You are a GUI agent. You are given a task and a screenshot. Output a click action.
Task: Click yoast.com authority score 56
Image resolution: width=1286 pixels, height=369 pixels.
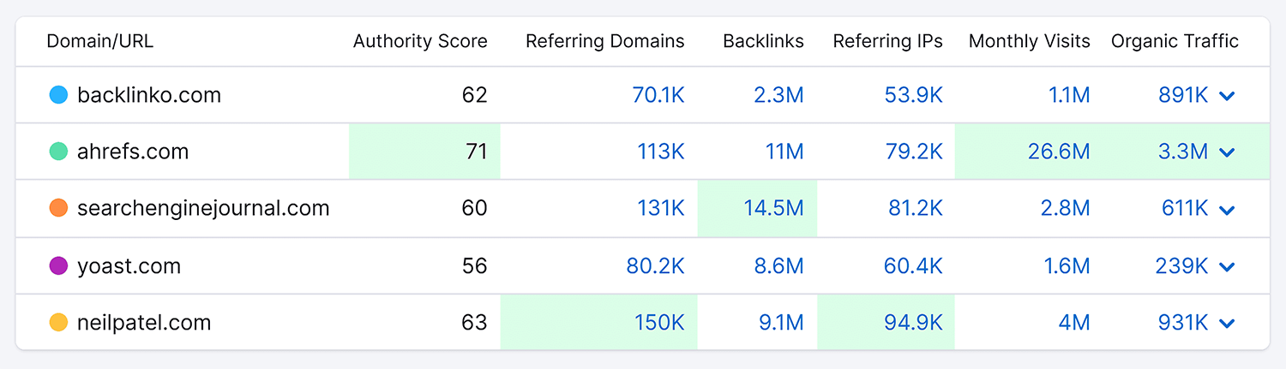pyautogui.click(x=474, y=265)
